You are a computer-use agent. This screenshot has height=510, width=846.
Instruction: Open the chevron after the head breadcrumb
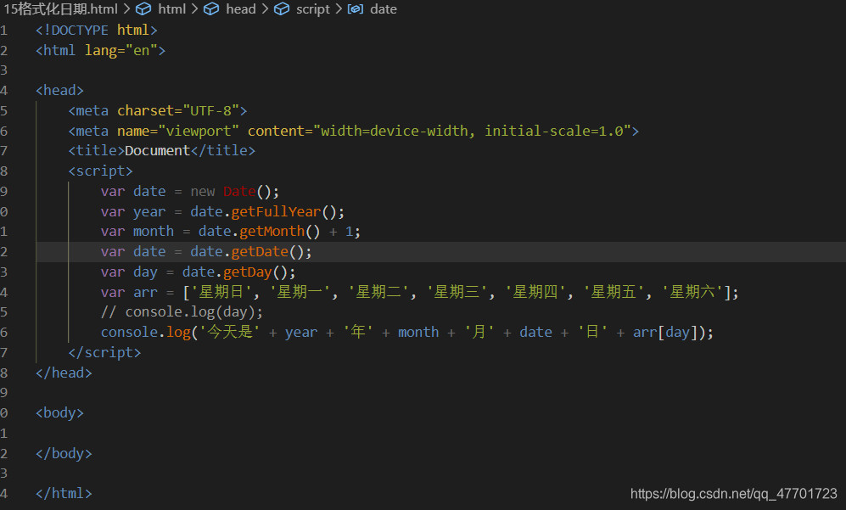(x=264, y=8)
